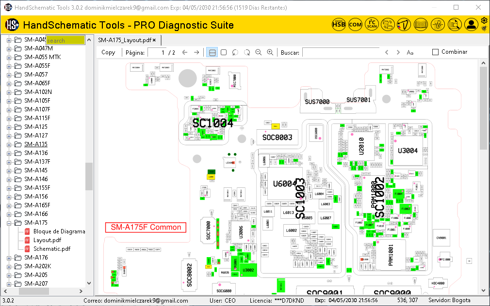Click the Buscar search input

click(341, 52)
